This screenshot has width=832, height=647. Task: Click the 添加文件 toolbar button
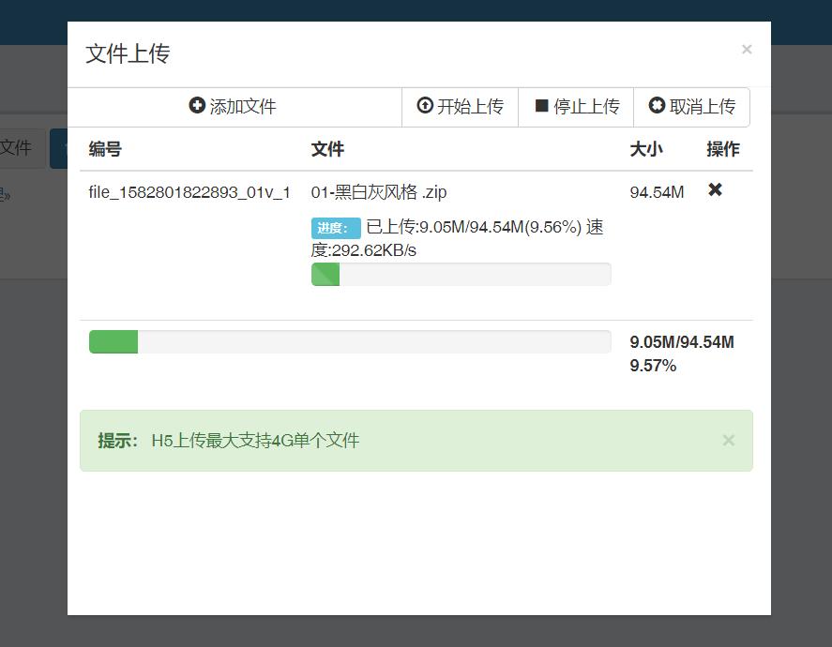(232, 107)
